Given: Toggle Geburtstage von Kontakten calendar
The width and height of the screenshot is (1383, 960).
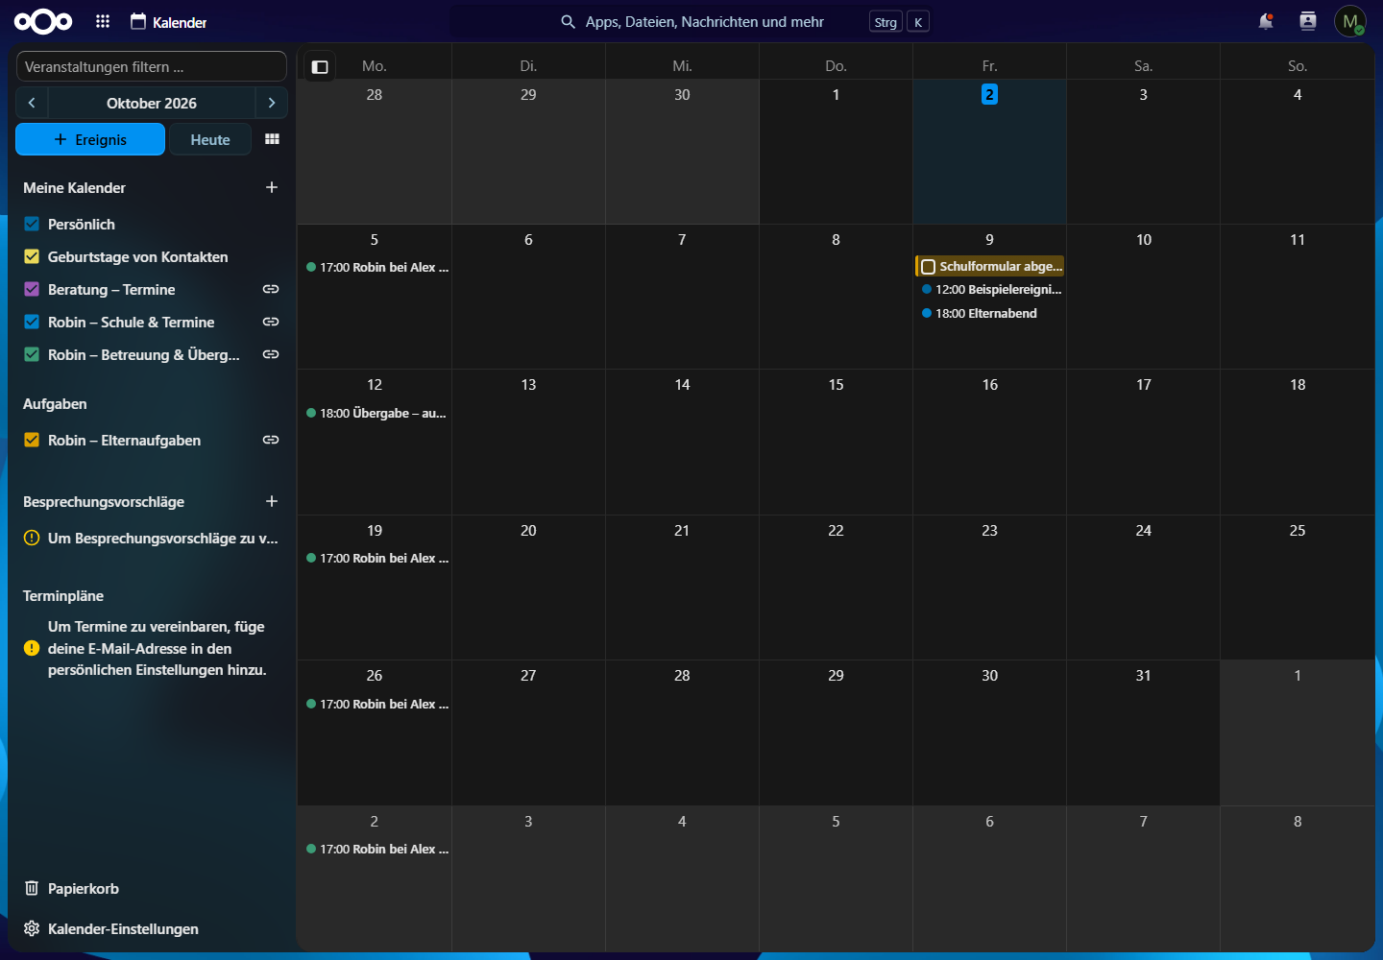Looking at the screenshot, I should pos(32,256).
